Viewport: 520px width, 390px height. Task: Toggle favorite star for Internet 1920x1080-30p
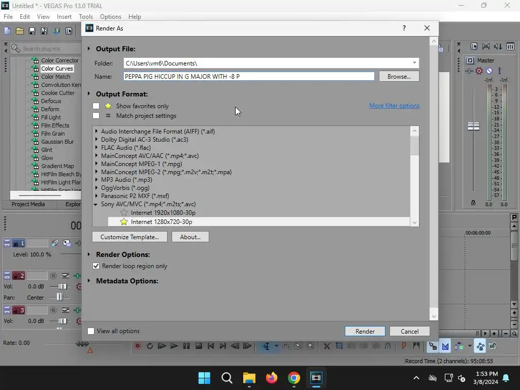pyautogui.click(x=124, y=213)
